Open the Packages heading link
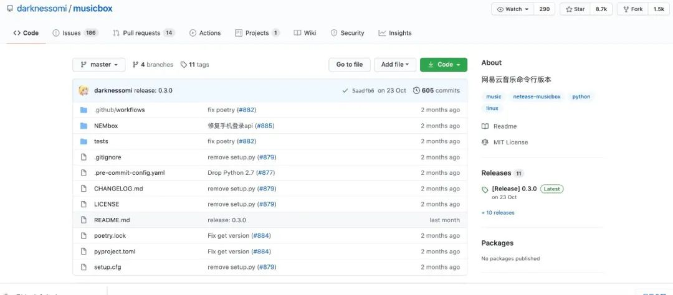Screen dimensions: 673x295 [497, 243]
